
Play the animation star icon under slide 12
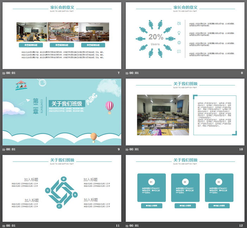[127, 226]
